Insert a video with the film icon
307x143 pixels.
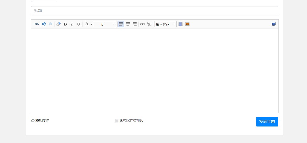click(181, 24)
